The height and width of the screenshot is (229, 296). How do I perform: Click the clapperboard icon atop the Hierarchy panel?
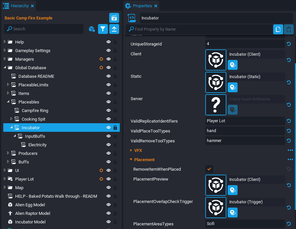tap(114, 18)
